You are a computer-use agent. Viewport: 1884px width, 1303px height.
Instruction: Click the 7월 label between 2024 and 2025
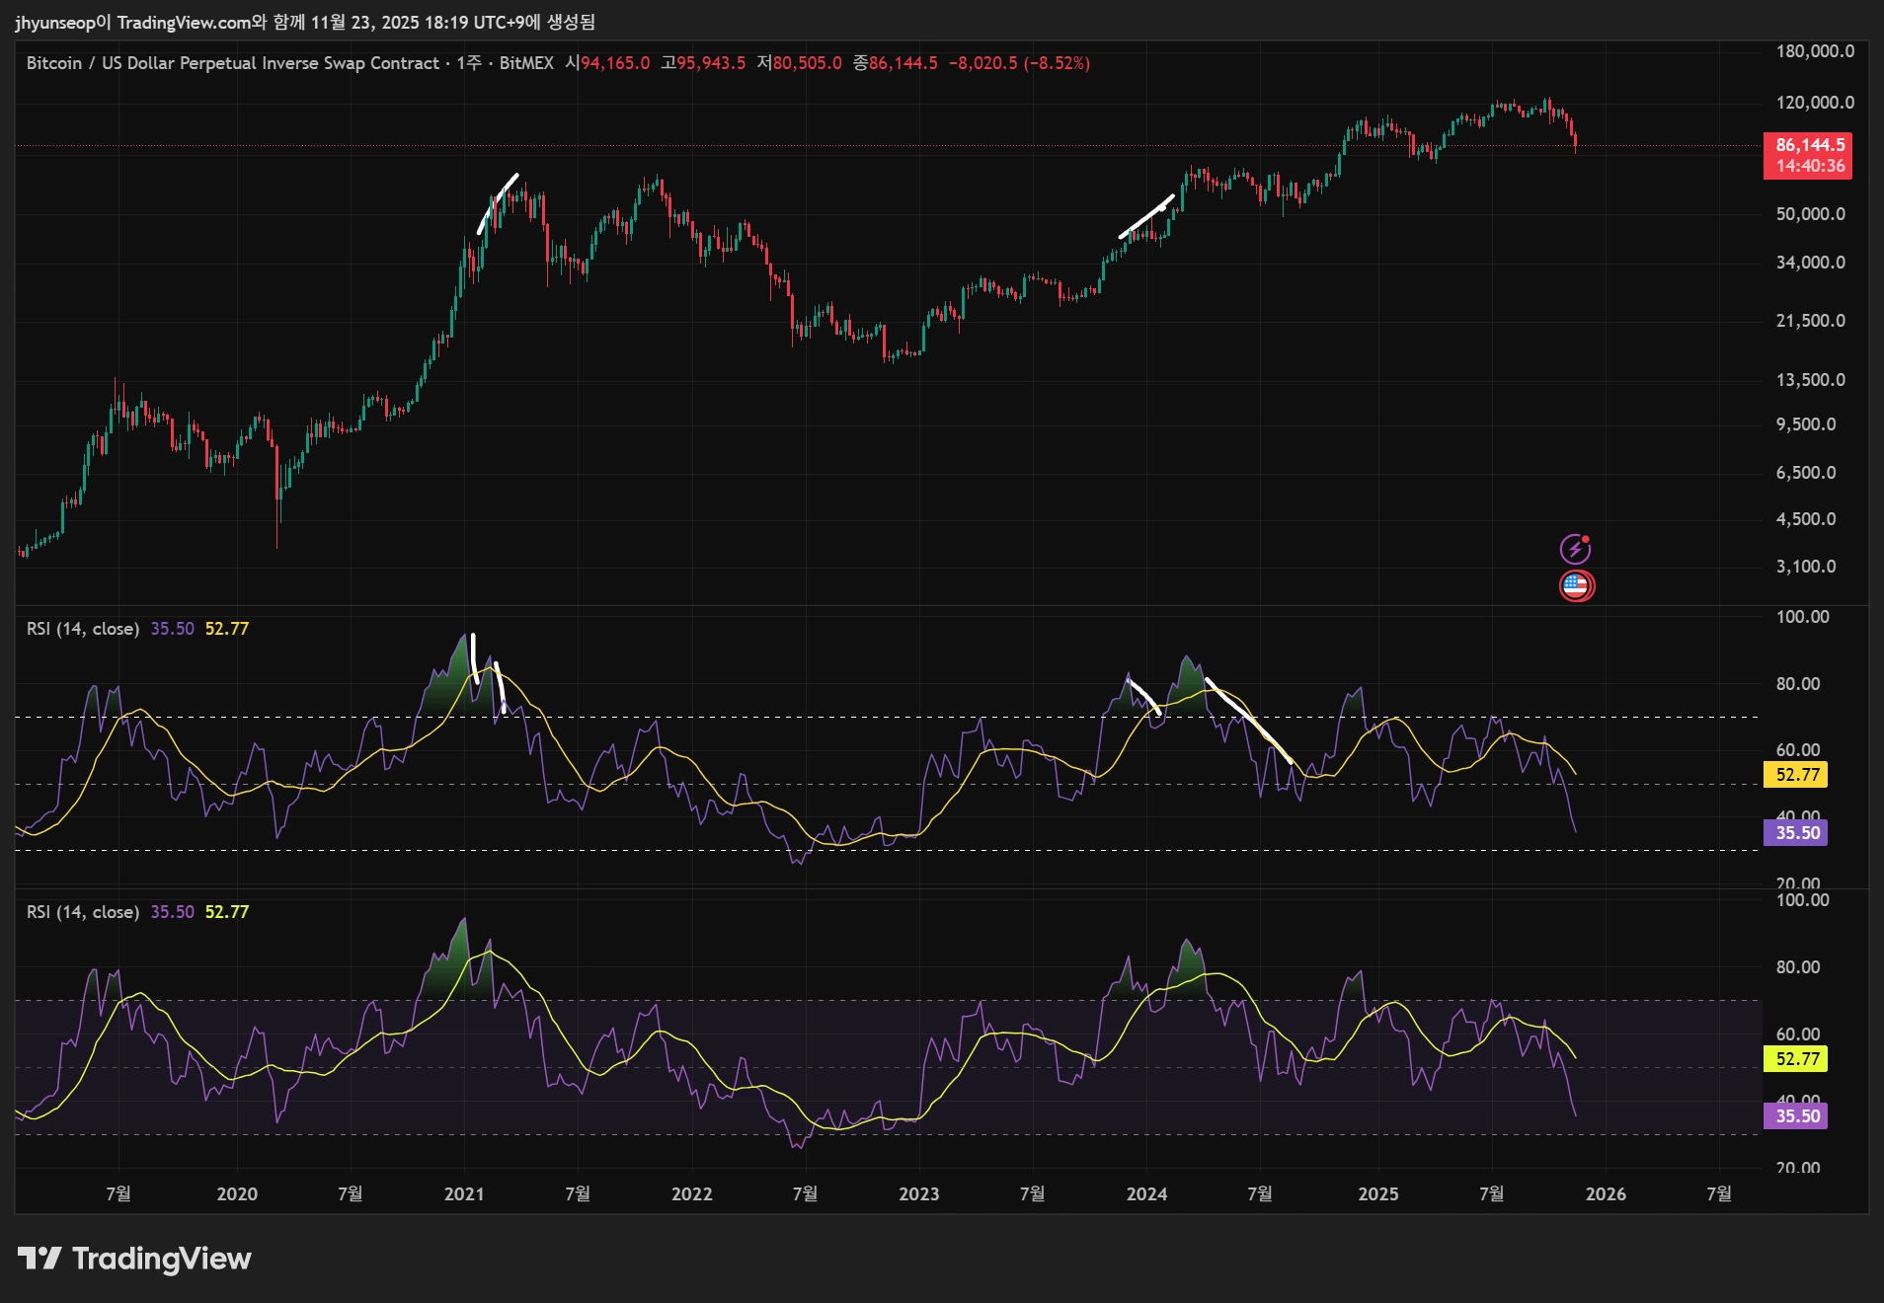pos(1260,1194)
